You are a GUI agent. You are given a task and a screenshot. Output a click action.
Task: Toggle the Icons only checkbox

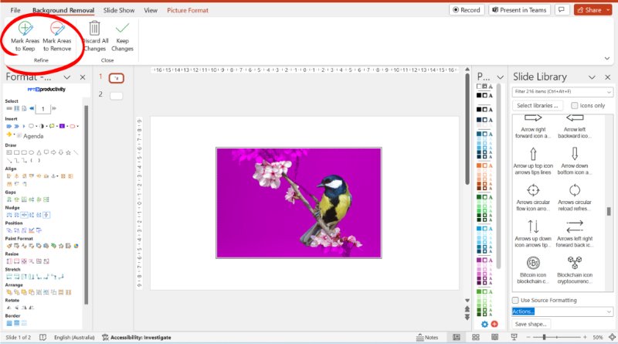pyautogui.click(x=575, y=105)
